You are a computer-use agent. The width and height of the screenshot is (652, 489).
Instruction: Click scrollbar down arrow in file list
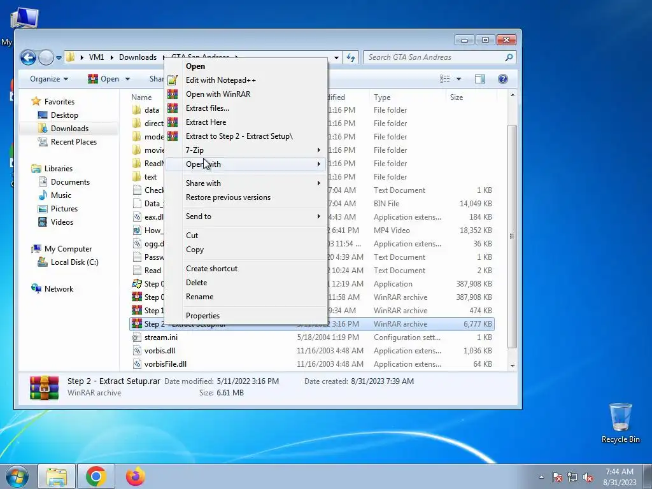[x=513, y=365]
